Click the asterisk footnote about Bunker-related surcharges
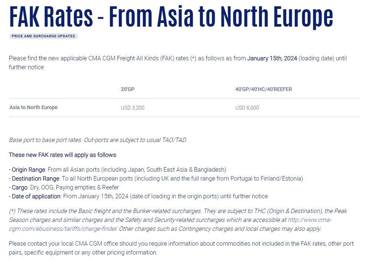This screenshot has height=269, width=370. coord(178,220)
